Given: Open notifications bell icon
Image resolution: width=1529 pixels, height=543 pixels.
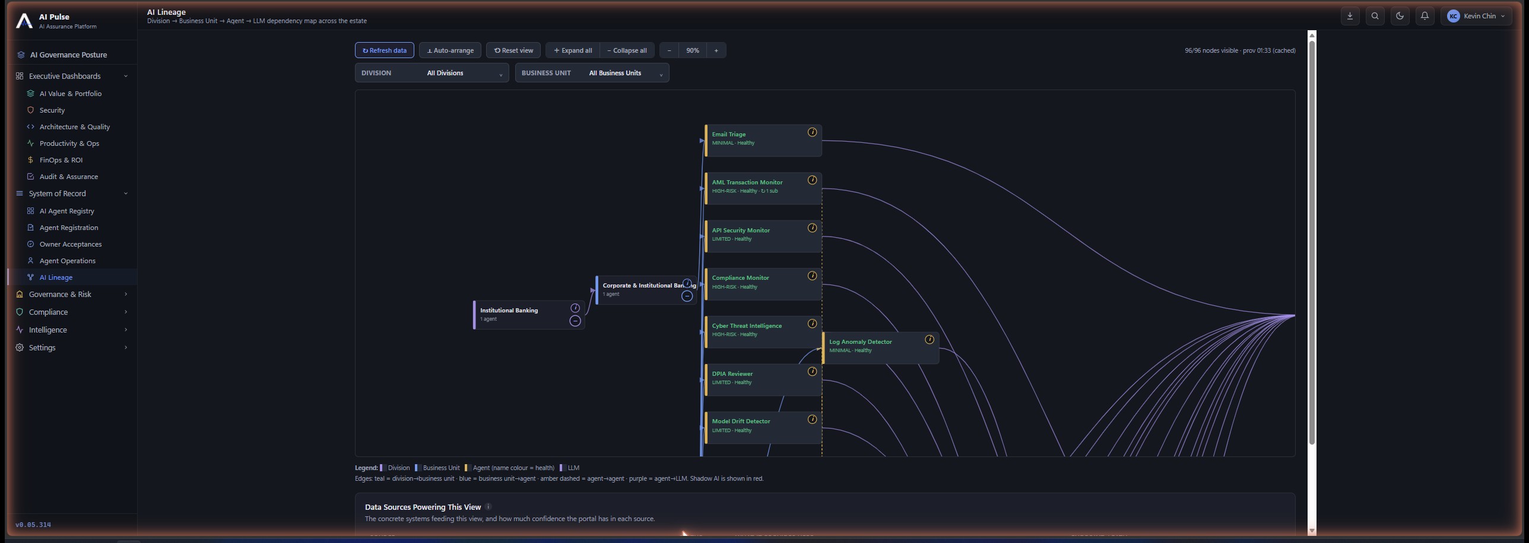Looking at the screenshot, I should 1425,16.
